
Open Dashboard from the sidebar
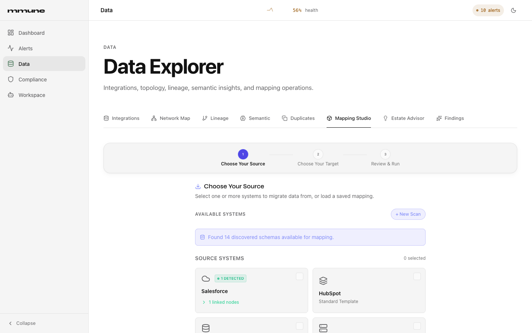44,33
